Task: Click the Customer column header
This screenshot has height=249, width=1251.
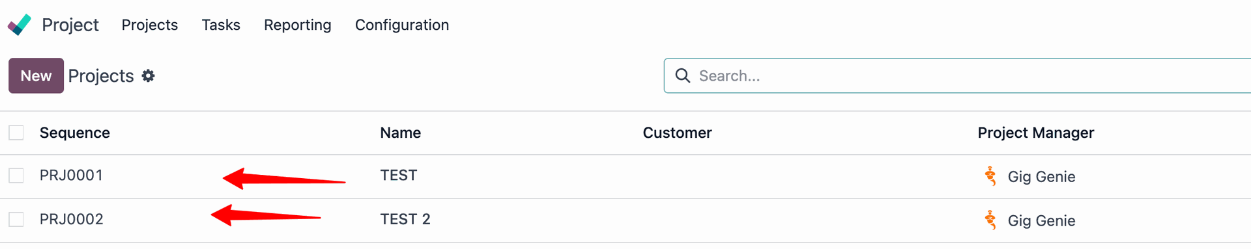Action: pyautogui.click(x=678, y=133)
